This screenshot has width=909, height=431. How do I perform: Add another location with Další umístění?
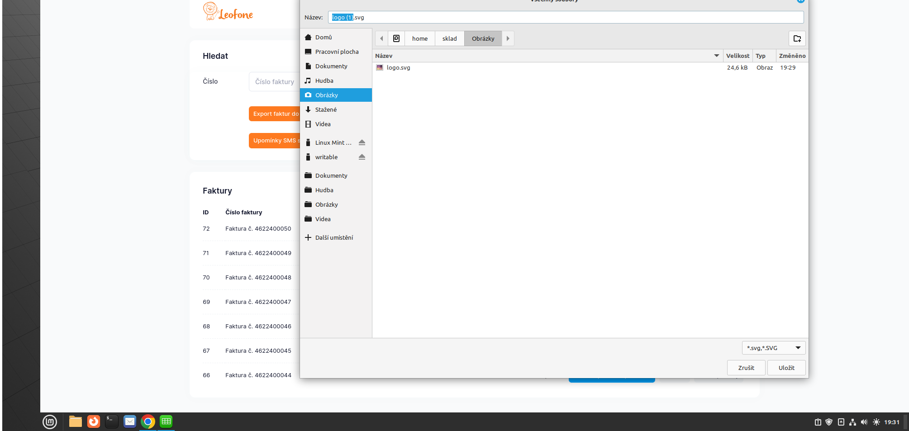[334, 237]
